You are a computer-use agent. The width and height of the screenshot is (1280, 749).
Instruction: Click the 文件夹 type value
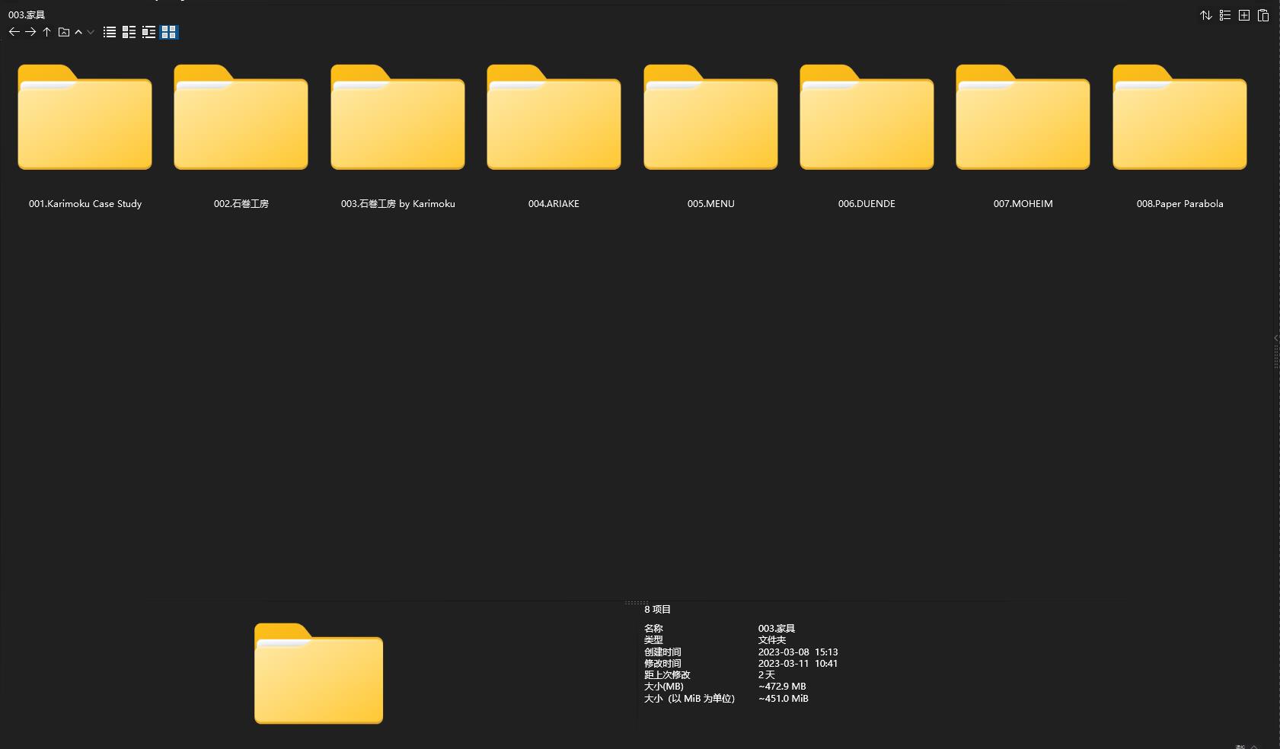tap(771, 640)
